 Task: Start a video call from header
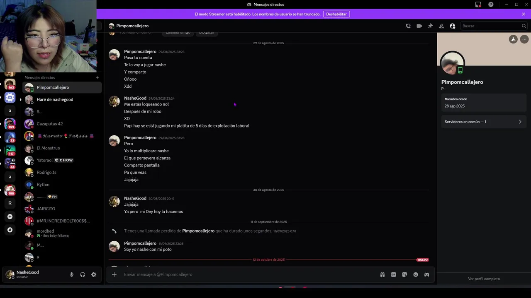(x=419, y=26)
